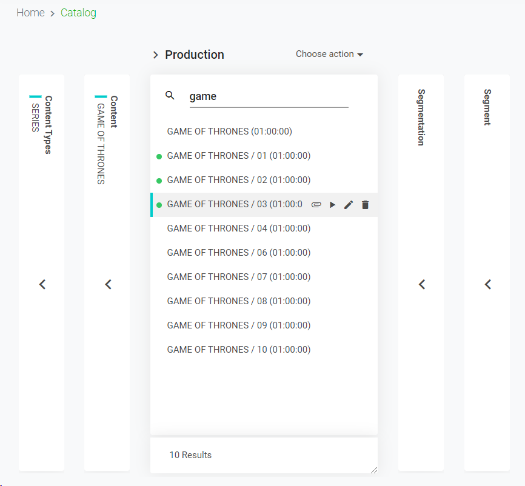Select GAME OF THRONES (01:00:00) entry
Image resolution: width=525 pixels, height=486 pixels.
[233, 131]
